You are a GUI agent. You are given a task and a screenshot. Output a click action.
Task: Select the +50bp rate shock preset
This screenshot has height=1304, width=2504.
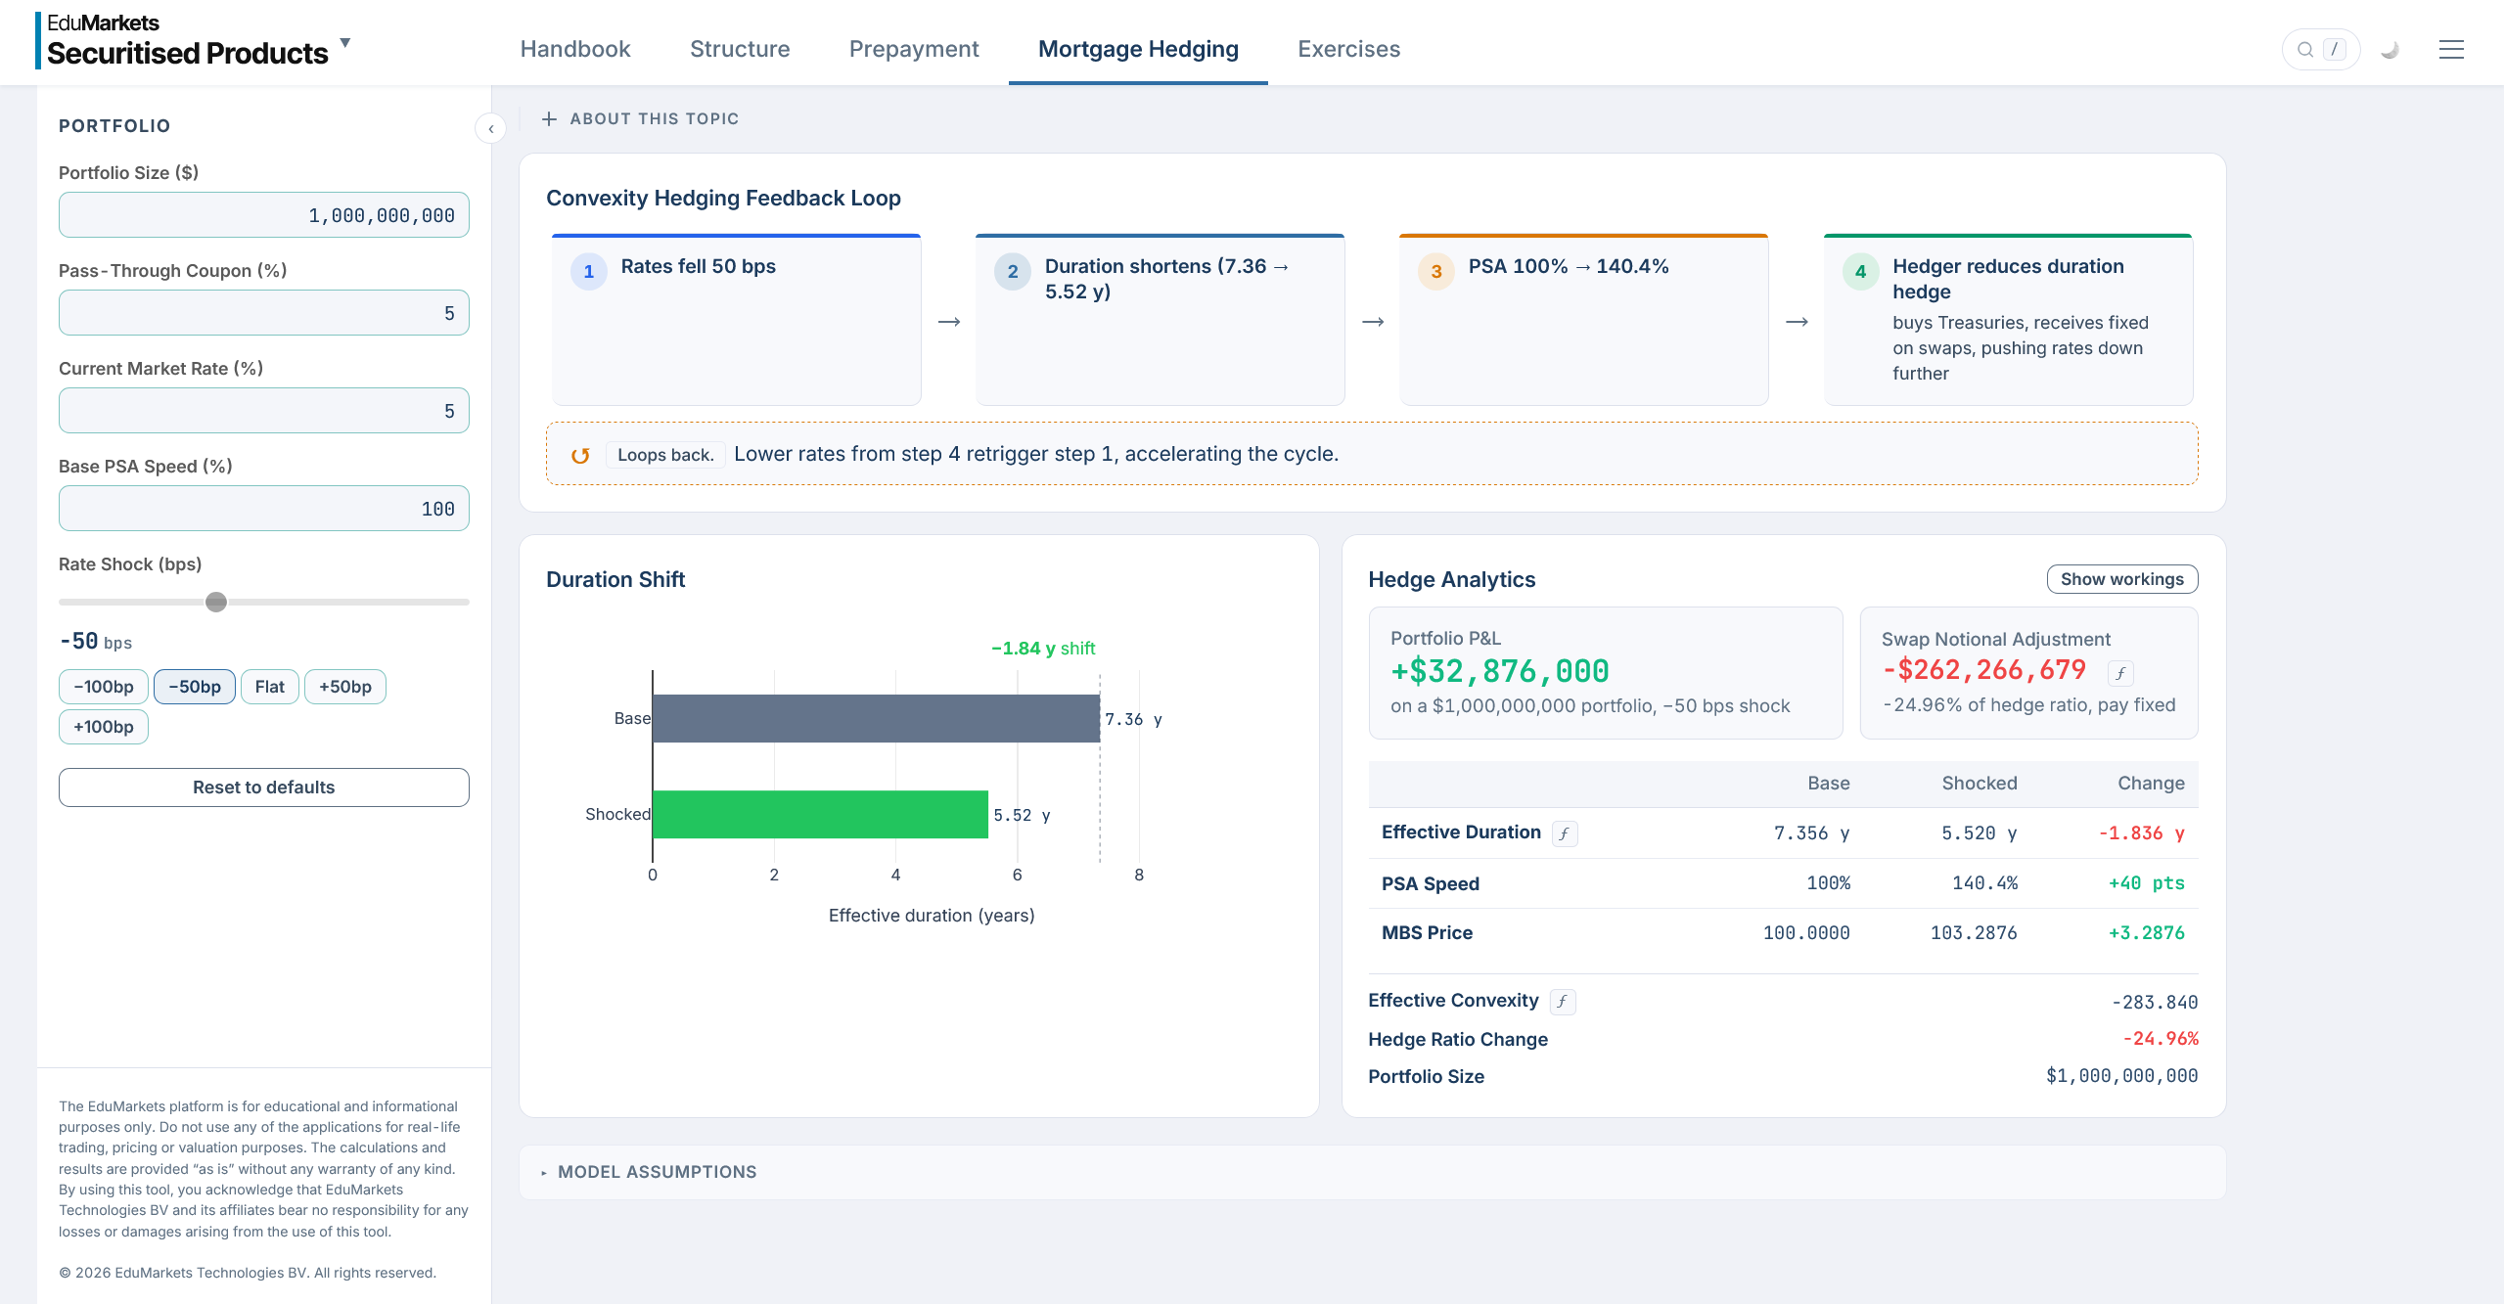(345, 687)
